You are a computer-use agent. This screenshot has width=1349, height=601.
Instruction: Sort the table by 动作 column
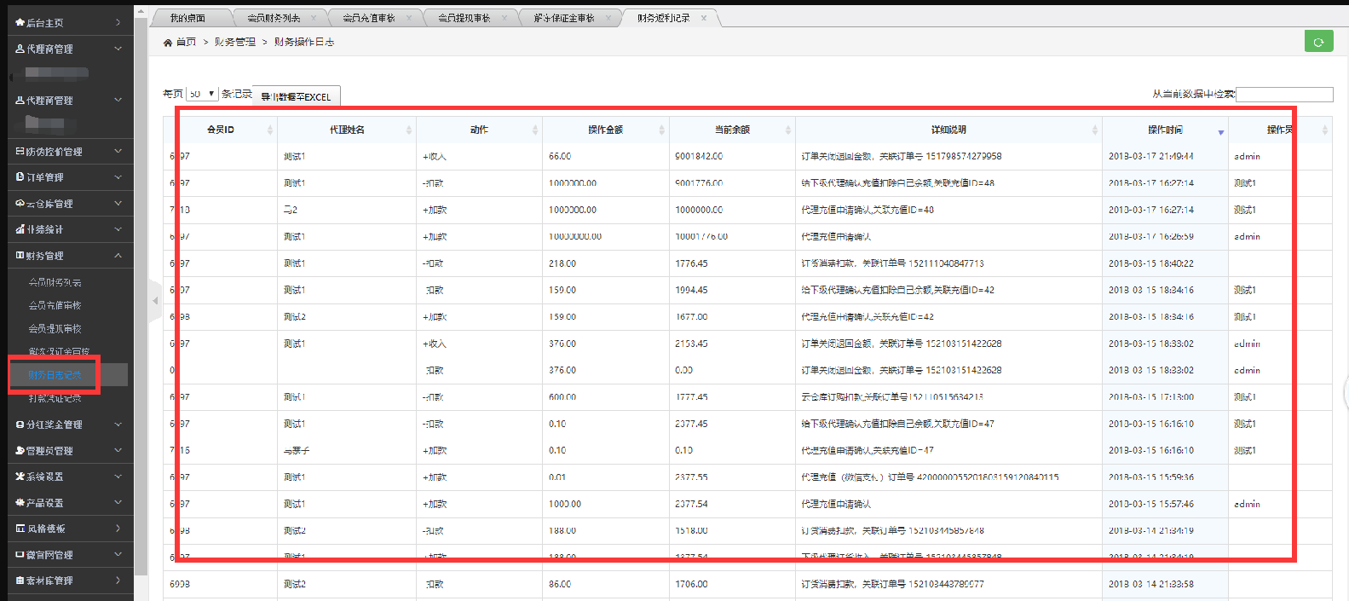479,130
